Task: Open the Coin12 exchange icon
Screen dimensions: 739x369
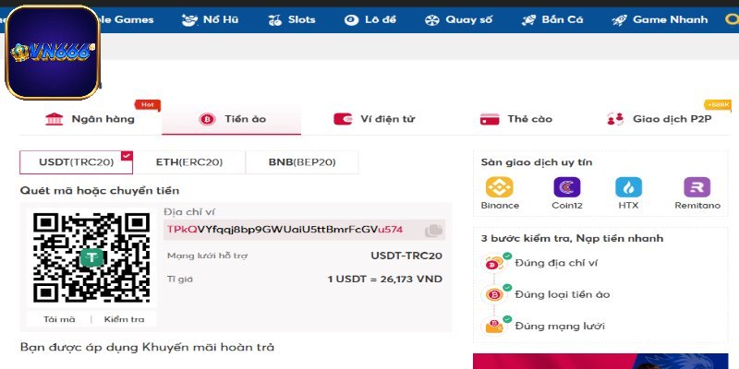Action: 567,187
